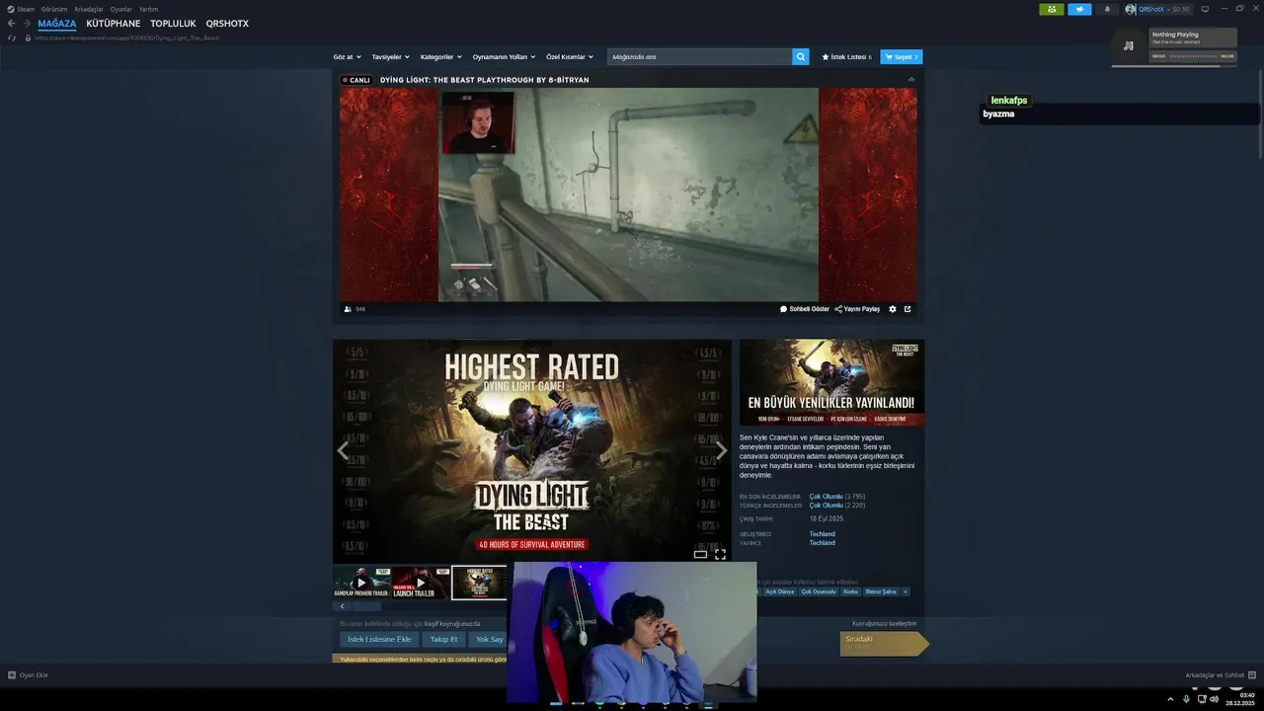
Task: Switch media viewer to theater mode
Action: [700, 554]
